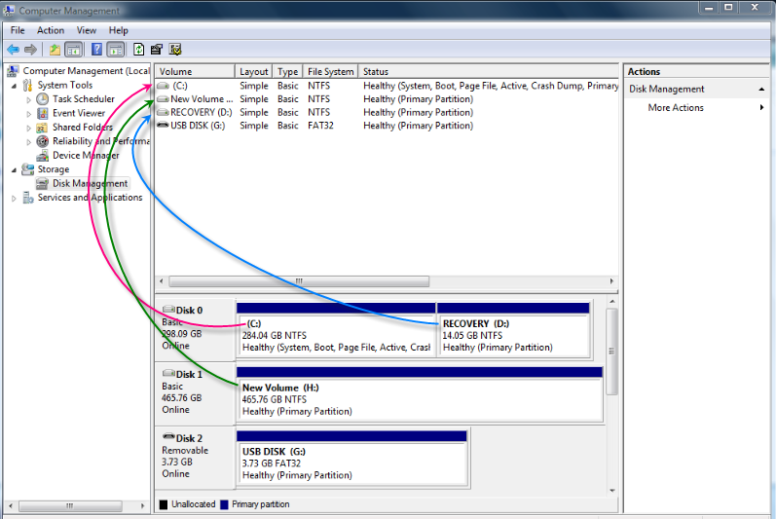This screenshot has width=776, height=519.
Task: Open Device Manager in the tree
Action: click(86, 156)
